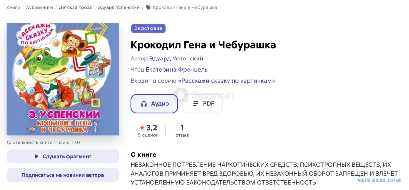The image size is (409, 190).
Task: Open Эдуард Успенский in the breadcrumb
Action: (x=119, y=7)
